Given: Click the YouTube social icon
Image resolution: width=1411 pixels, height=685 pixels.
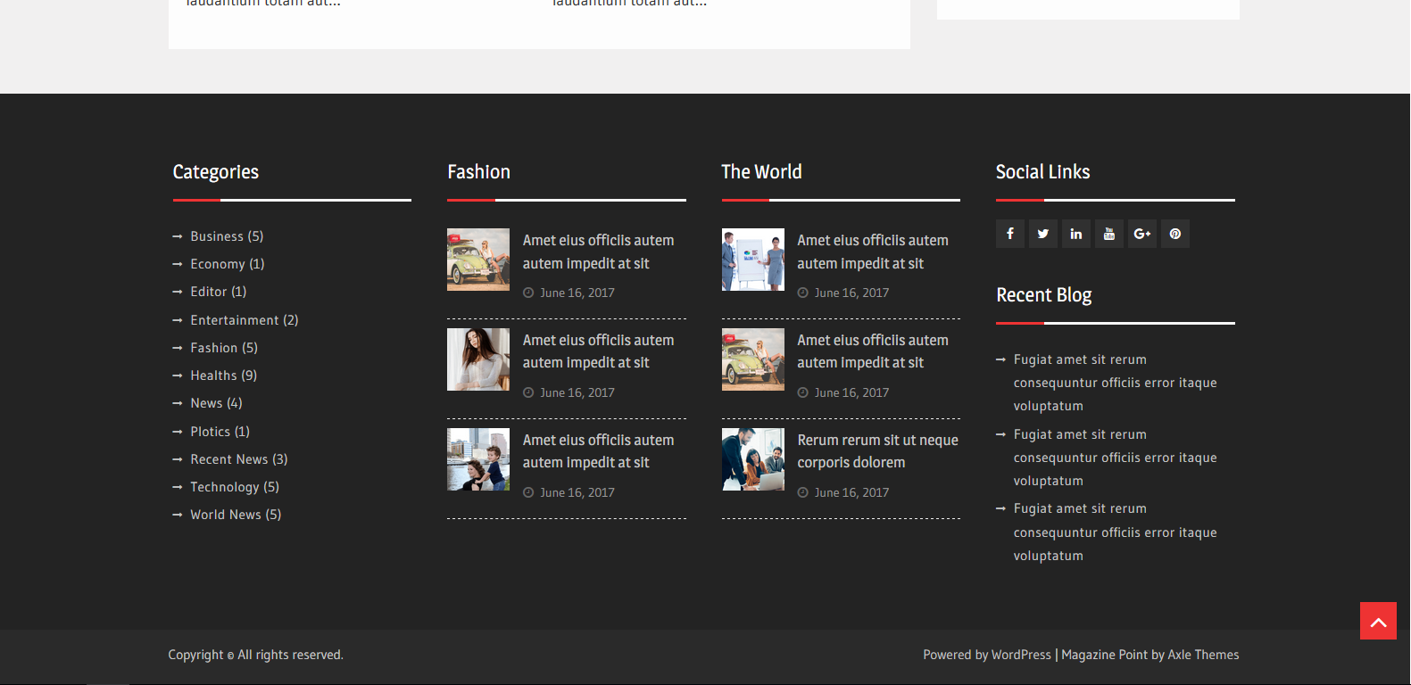Looking at the screenshot, I should [1108, 234].
